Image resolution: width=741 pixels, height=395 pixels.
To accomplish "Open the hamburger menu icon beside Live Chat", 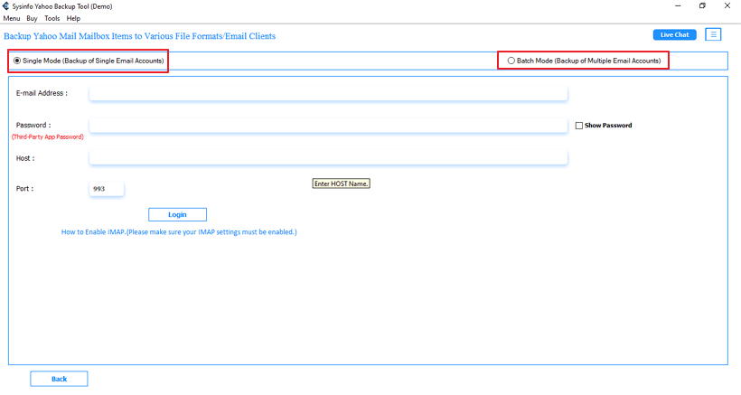I will (713, 34).
